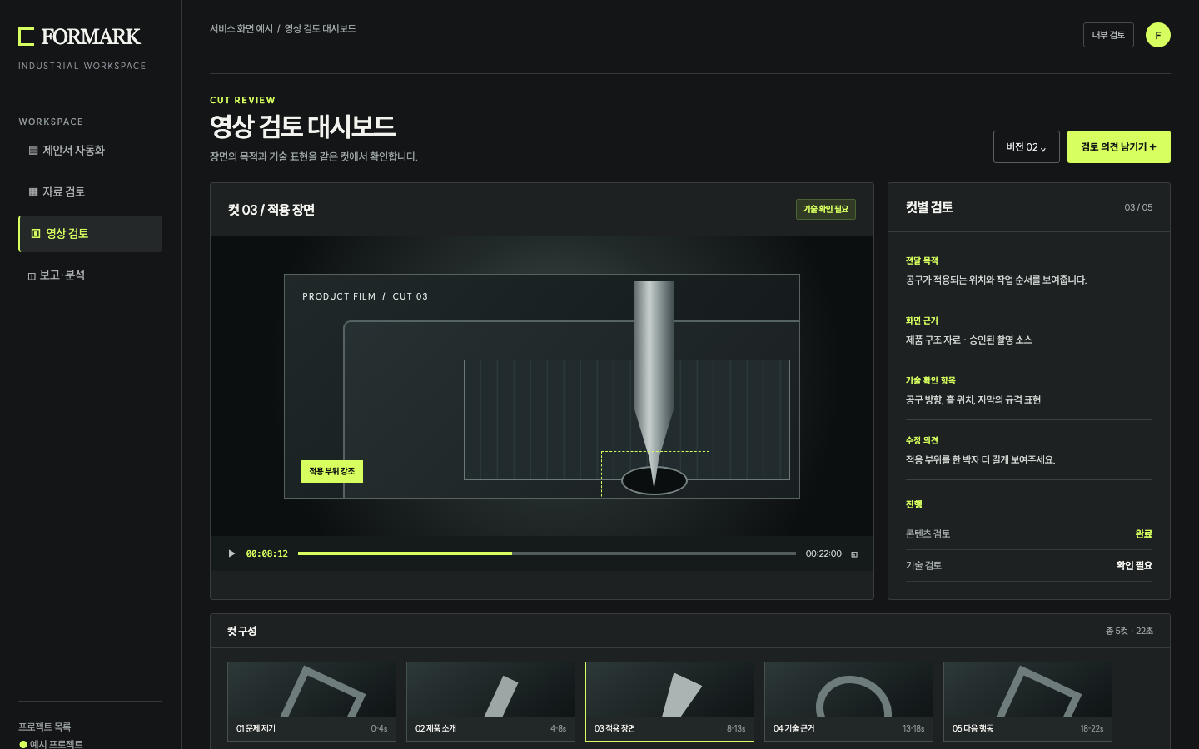The image size is (1199, 749).
Task: Click the 00:08:12 current time
Action: pyautogui.click(x=266, y=553)
